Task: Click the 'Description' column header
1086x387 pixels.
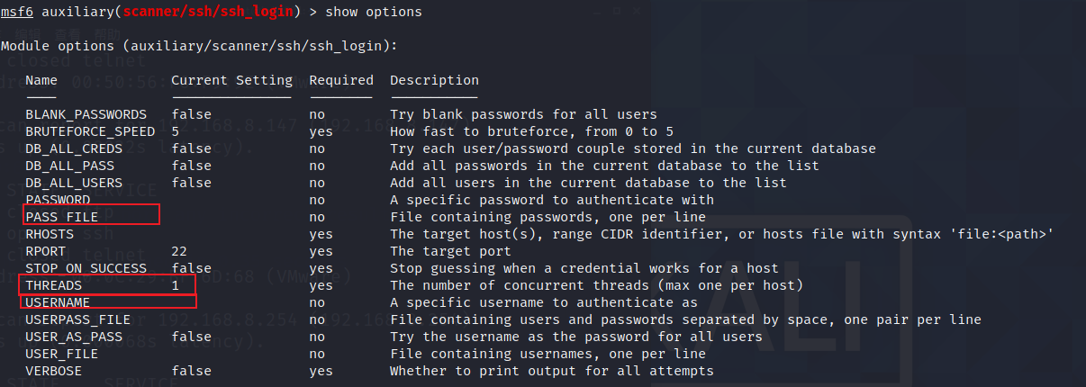Action: pos(434,80)
